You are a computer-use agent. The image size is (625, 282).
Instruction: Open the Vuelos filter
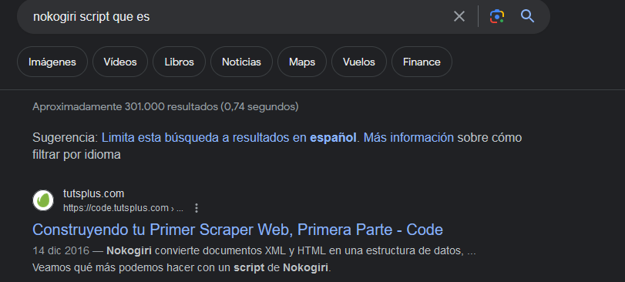(358, 62)
